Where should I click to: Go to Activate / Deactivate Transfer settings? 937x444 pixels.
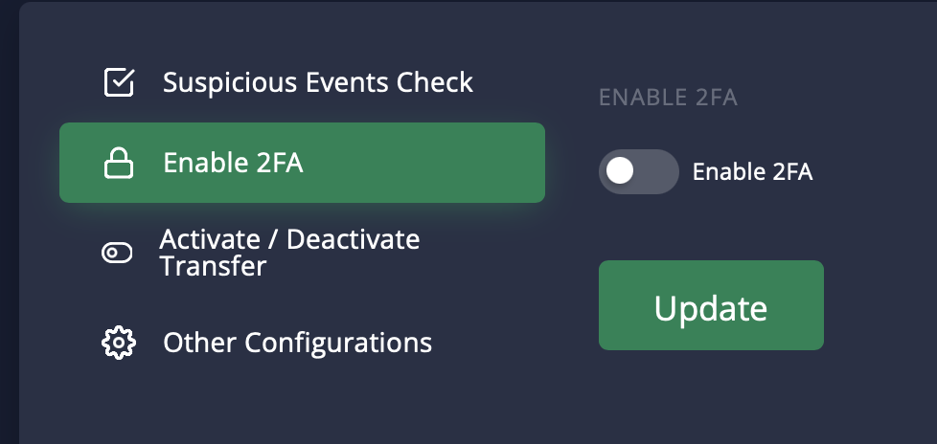(289, 253)
